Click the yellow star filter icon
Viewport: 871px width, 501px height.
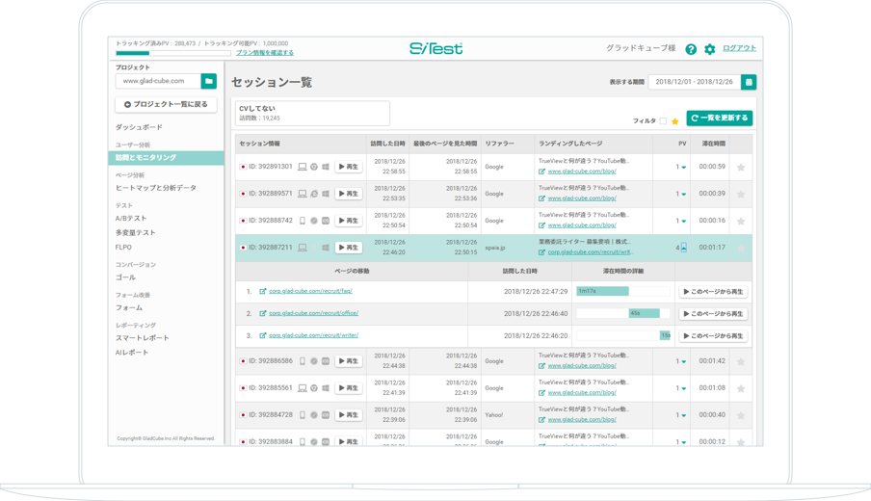(x=675, y=121)
